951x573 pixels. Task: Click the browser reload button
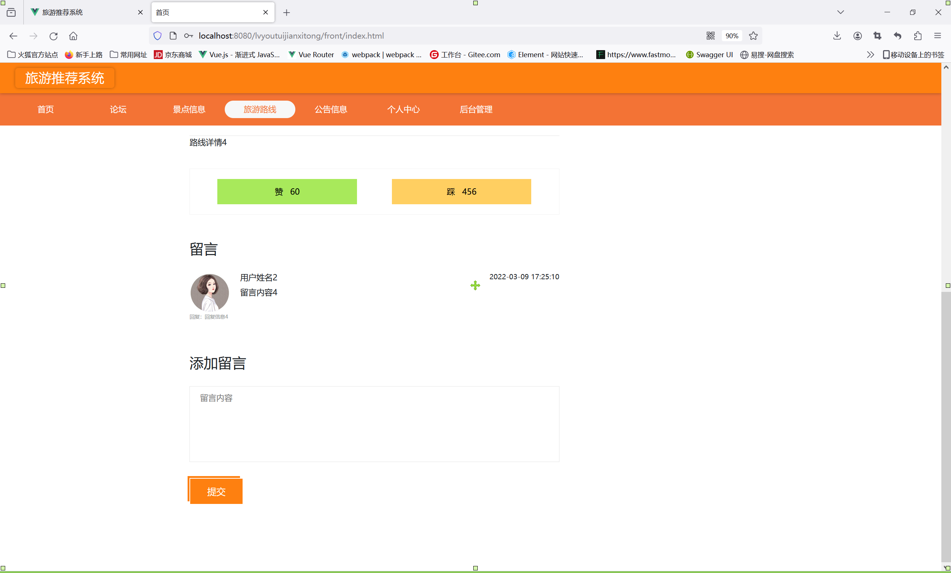coord(53,36)
